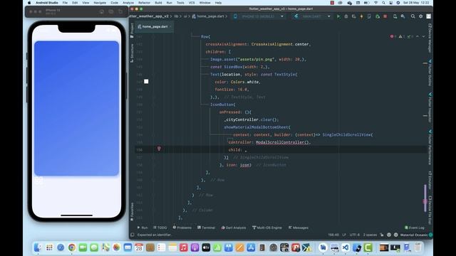Viewport: 456px width, 256px height.
Task: Open the File menu
Action: (65, 3)
